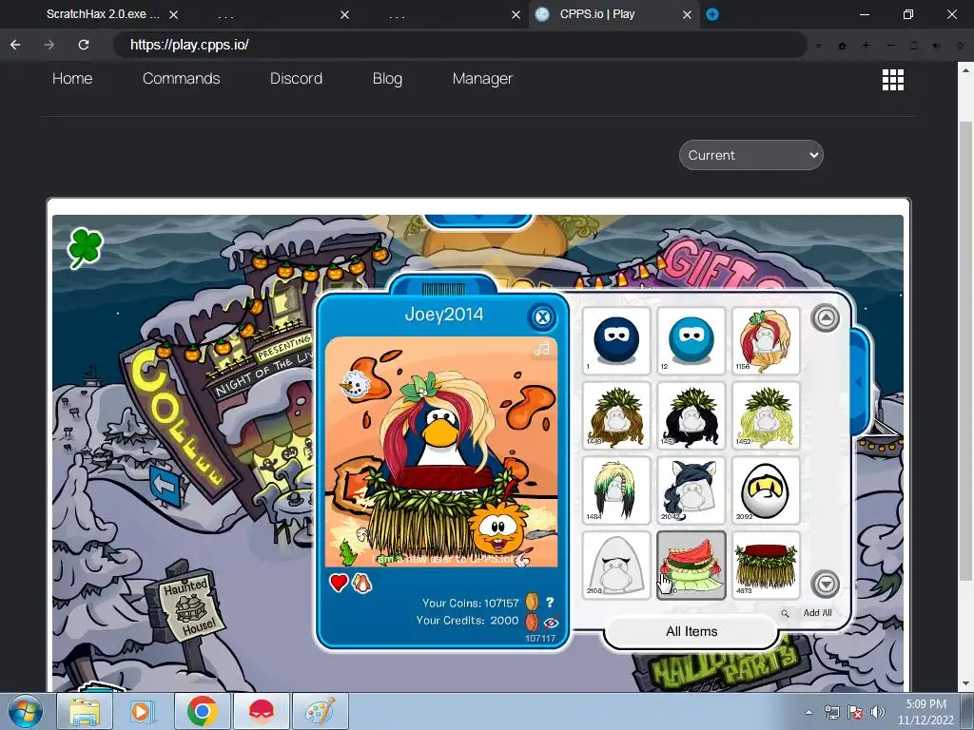Go back in browser history

[15, 45]
